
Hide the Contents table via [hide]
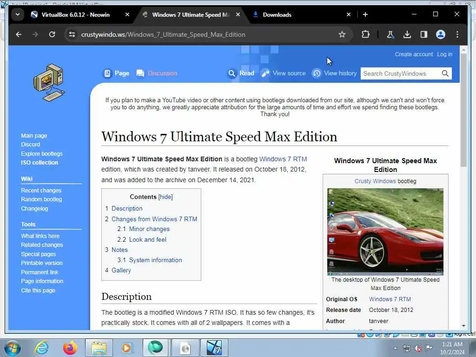click(165, 197)
